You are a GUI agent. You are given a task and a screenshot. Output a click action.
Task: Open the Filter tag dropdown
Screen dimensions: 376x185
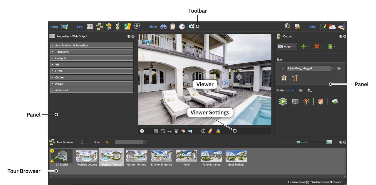[x=108, y=142]
